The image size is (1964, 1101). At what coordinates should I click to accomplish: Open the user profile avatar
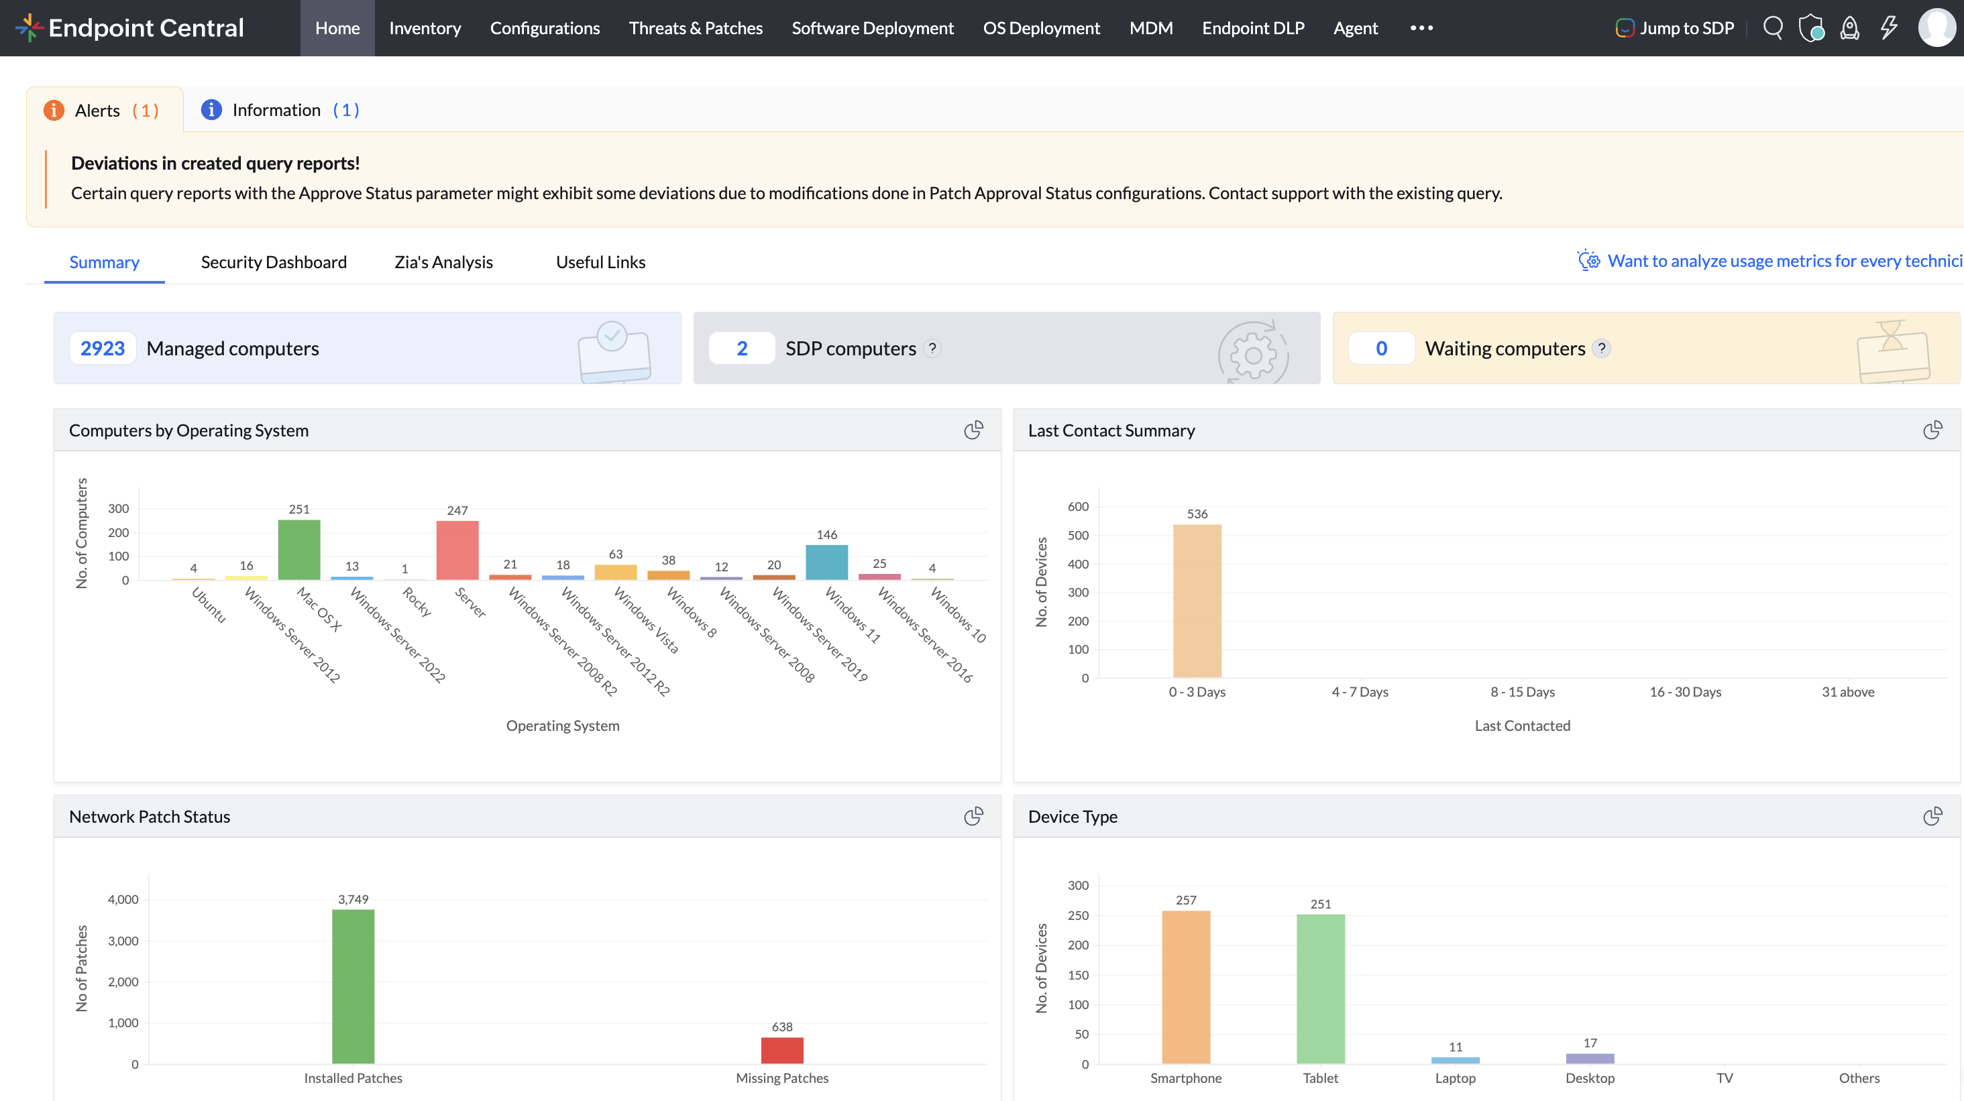click(x=1937, y=28)
